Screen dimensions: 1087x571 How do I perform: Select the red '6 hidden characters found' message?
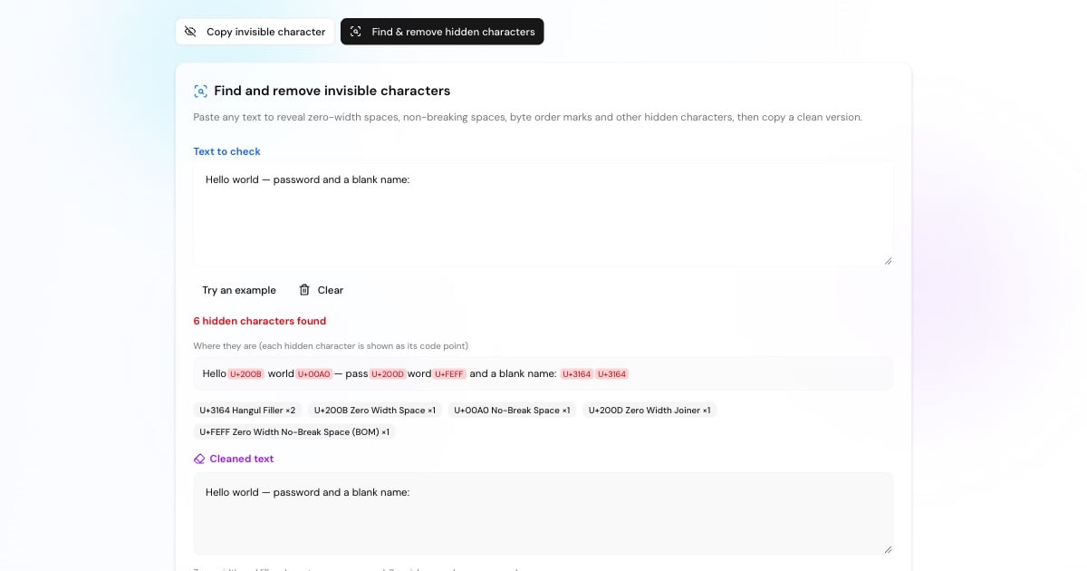click(260, 321)
